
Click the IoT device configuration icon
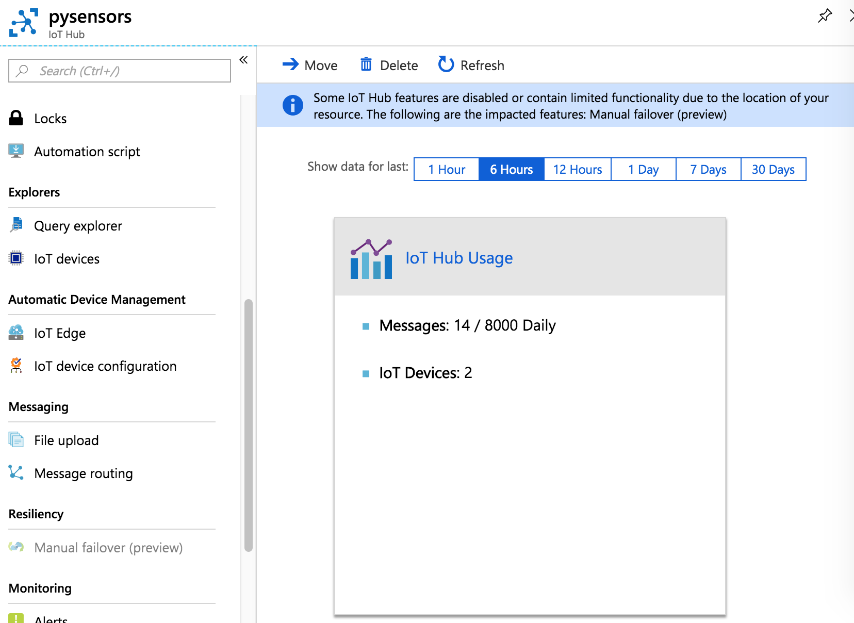pos(16,366)
